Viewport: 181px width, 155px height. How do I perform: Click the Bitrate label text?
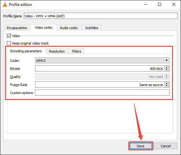[x=15, y=69]
